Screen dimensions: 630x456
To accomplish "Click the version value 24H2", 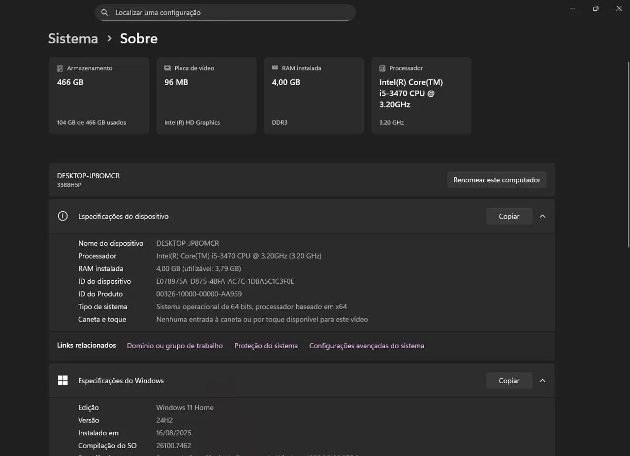I will (164, 421).
